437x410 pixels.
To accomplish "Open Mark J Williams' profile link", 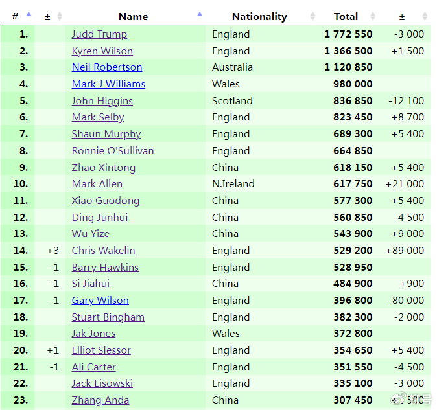I will 108,84.
